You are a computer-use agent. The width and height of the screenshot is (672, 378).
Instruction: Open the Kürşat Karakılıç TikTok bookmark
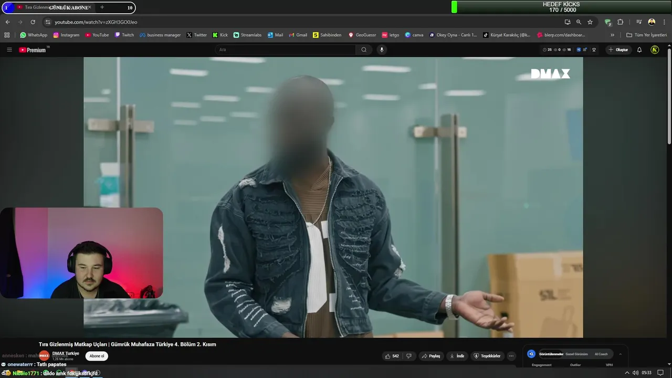coord(507,35)
